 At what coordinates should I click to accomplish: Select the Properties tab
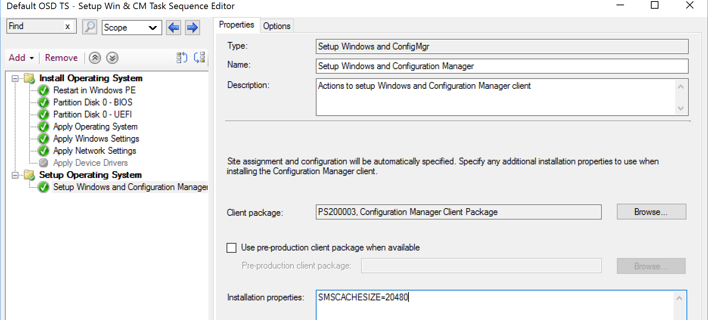[x=236, y=25]
